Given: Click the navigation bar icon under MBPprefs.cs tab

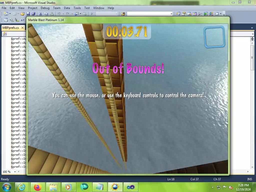Looking at the screenshot, I should tap(5, 34).
